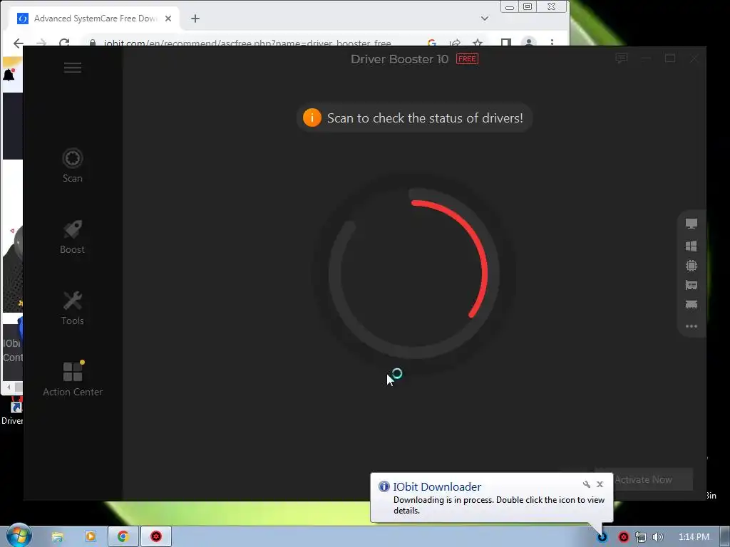
Task: Open Driver desktop shortcut icon
Action: click(13, 411)
